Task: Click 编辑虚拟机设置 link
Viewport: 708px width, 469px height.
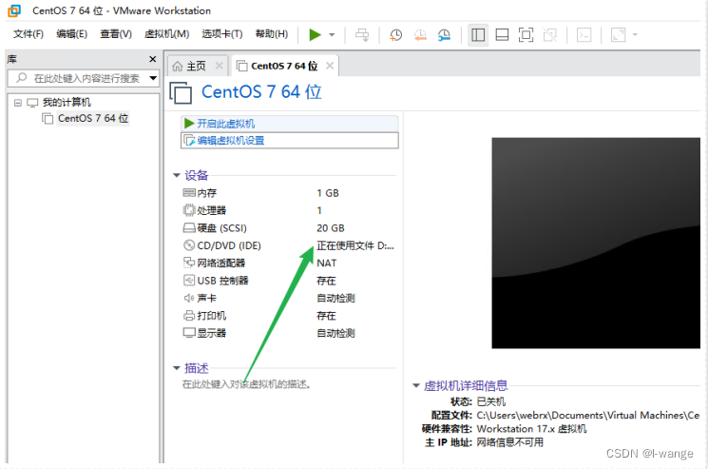Action: point(290,141)
